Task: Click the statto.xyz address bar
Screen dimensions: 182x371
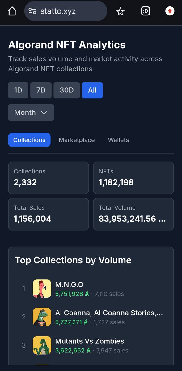Action: pyautogui.click(x=66, y=11)
